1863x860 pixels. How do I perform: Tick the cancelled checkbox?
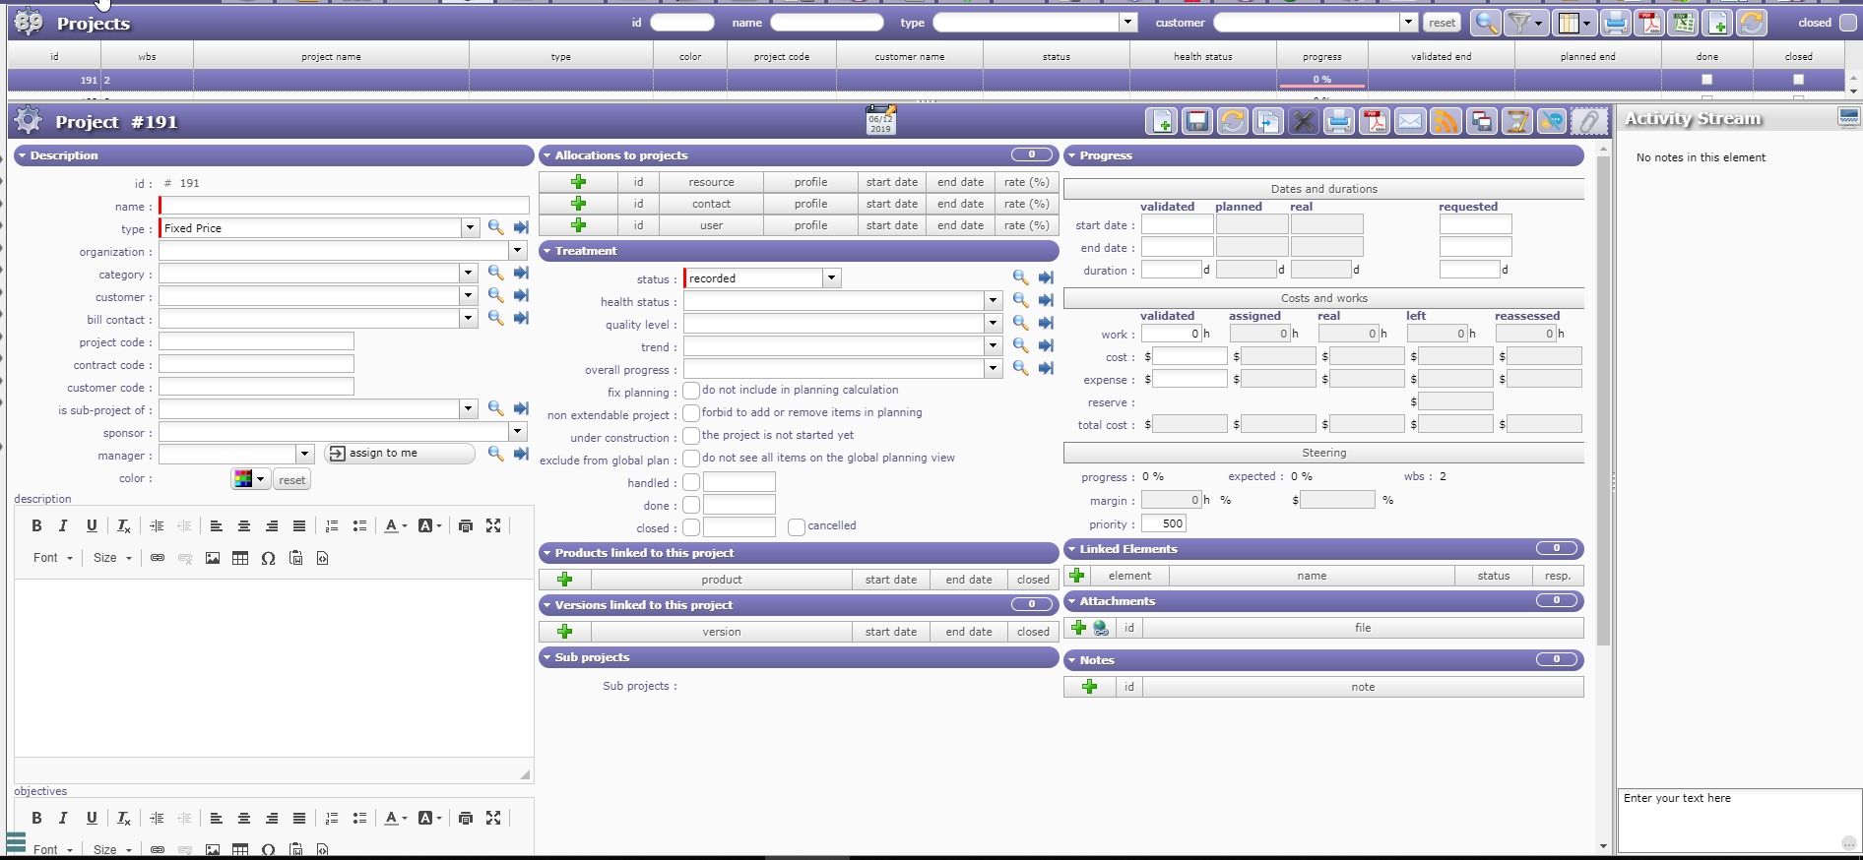tap(797, 526)
